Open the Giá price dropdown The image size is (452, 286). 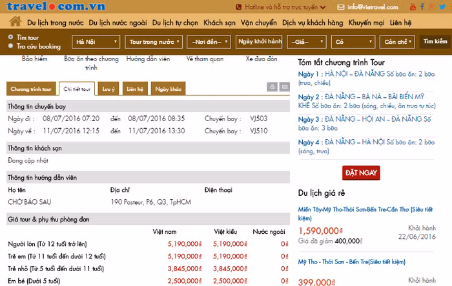click(x=307, y=42)
